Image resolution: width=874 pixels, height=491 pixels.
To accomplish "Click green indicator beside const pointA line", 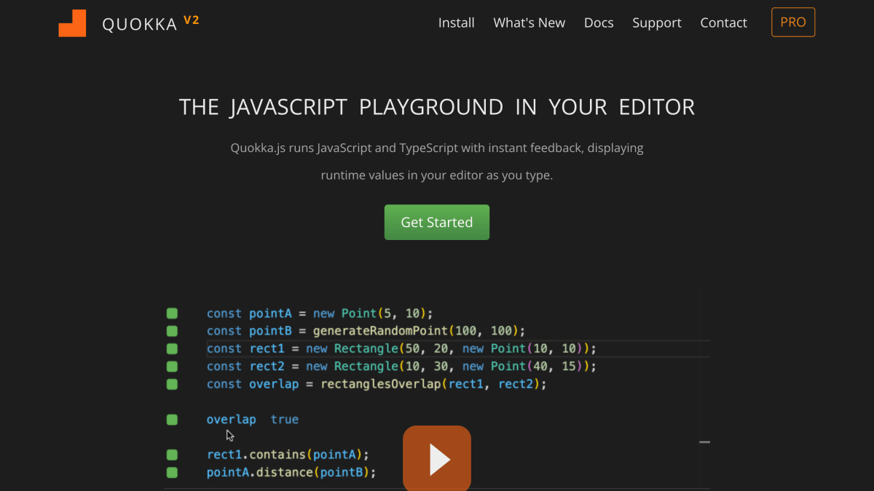I will pos(172,314).
